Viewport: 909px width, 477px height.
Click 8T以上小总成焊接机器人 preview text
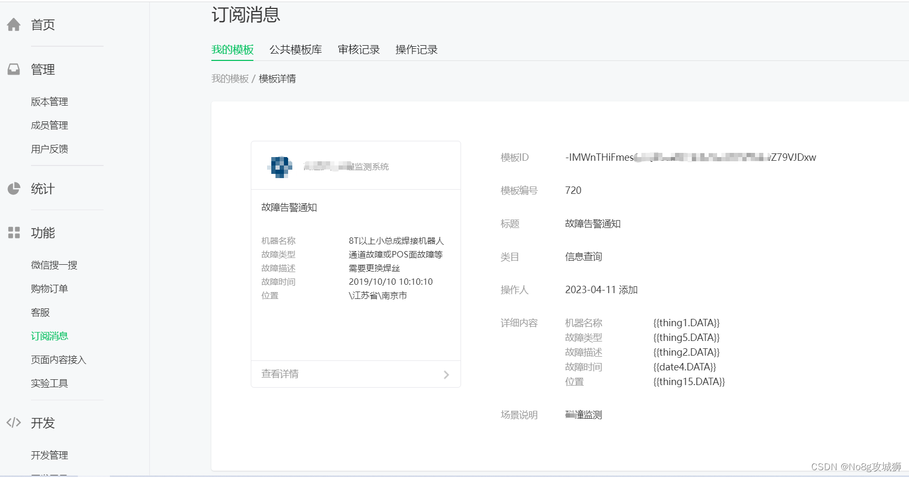click(396, 241)
